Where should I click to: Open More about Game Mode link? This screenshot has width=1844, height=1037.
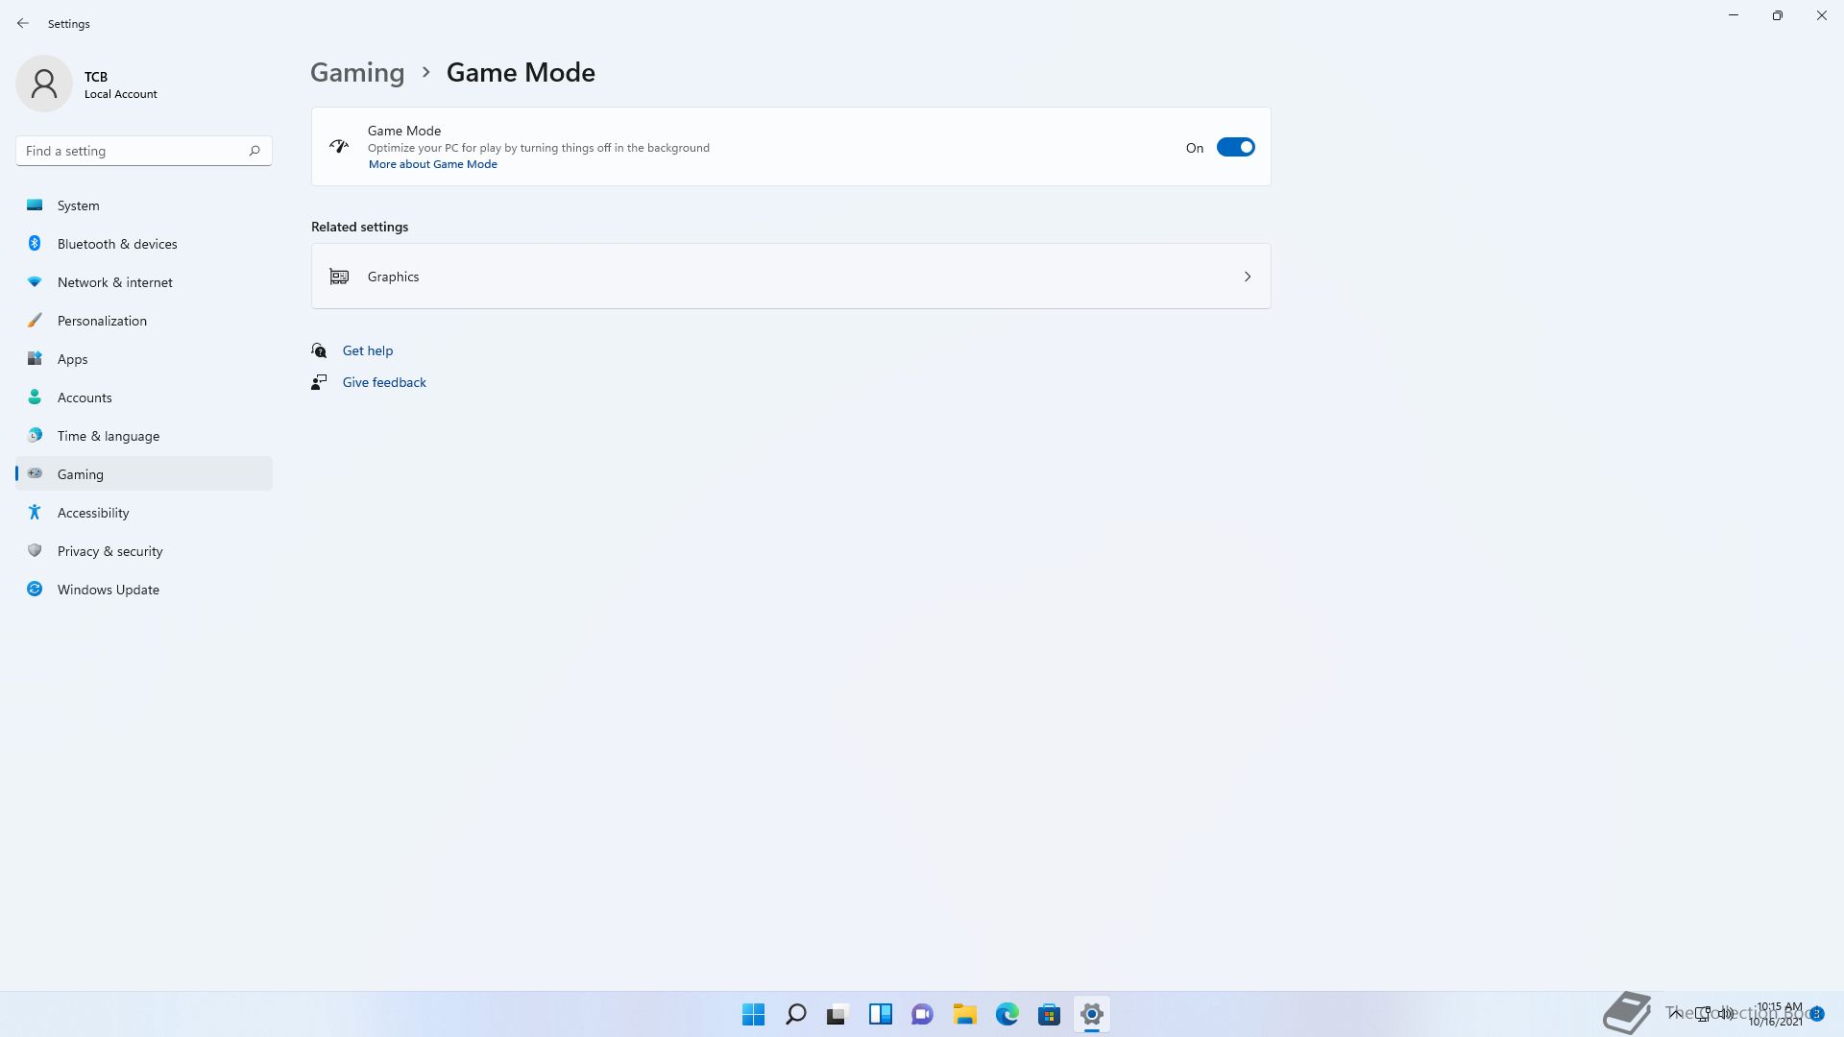433,164
